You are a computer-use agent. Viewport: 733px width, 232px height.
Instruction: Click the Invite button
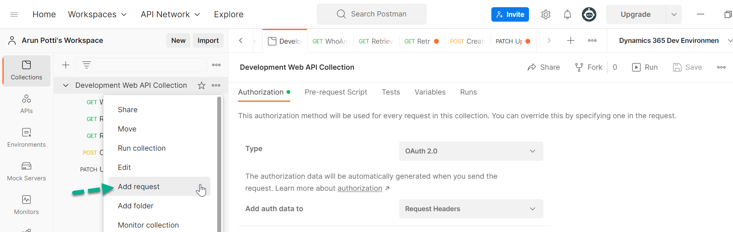[510, 14]
